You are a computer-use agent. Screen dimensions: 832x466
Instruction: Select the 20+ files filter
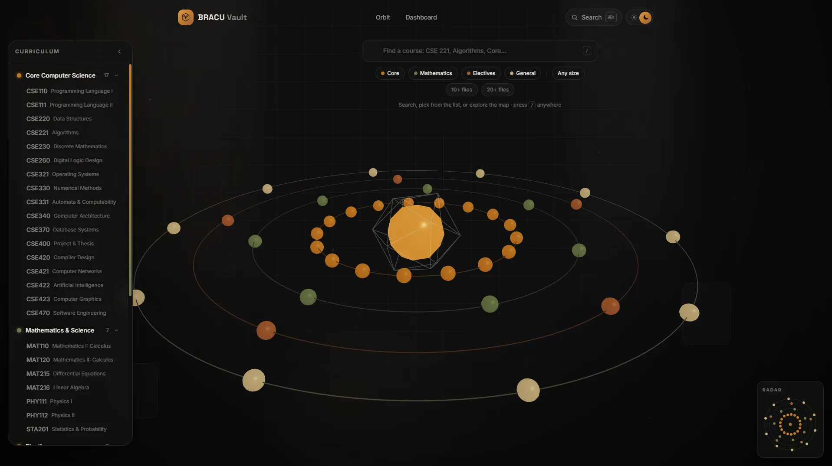coord(497,90)
